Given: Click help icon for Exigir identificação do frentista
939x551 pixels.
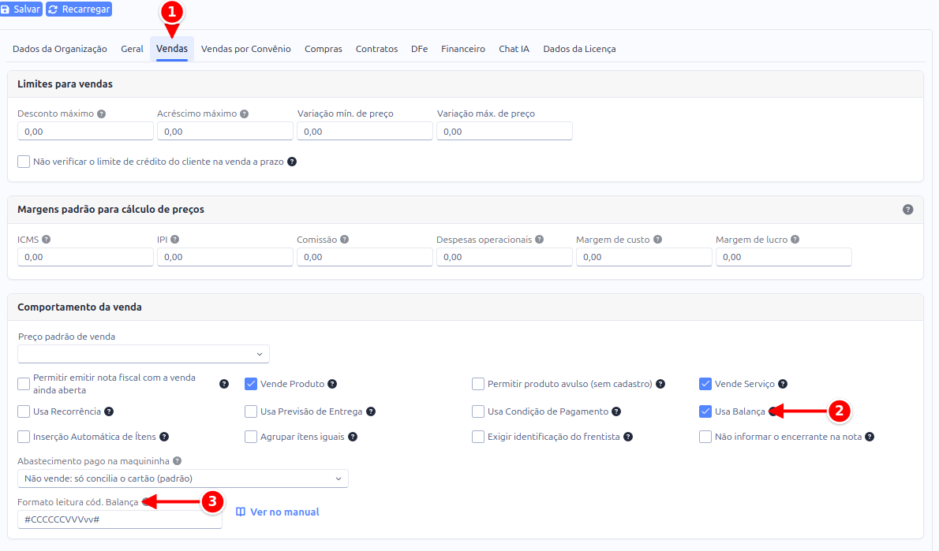Looking at the screenshot, I should (628, 437).
